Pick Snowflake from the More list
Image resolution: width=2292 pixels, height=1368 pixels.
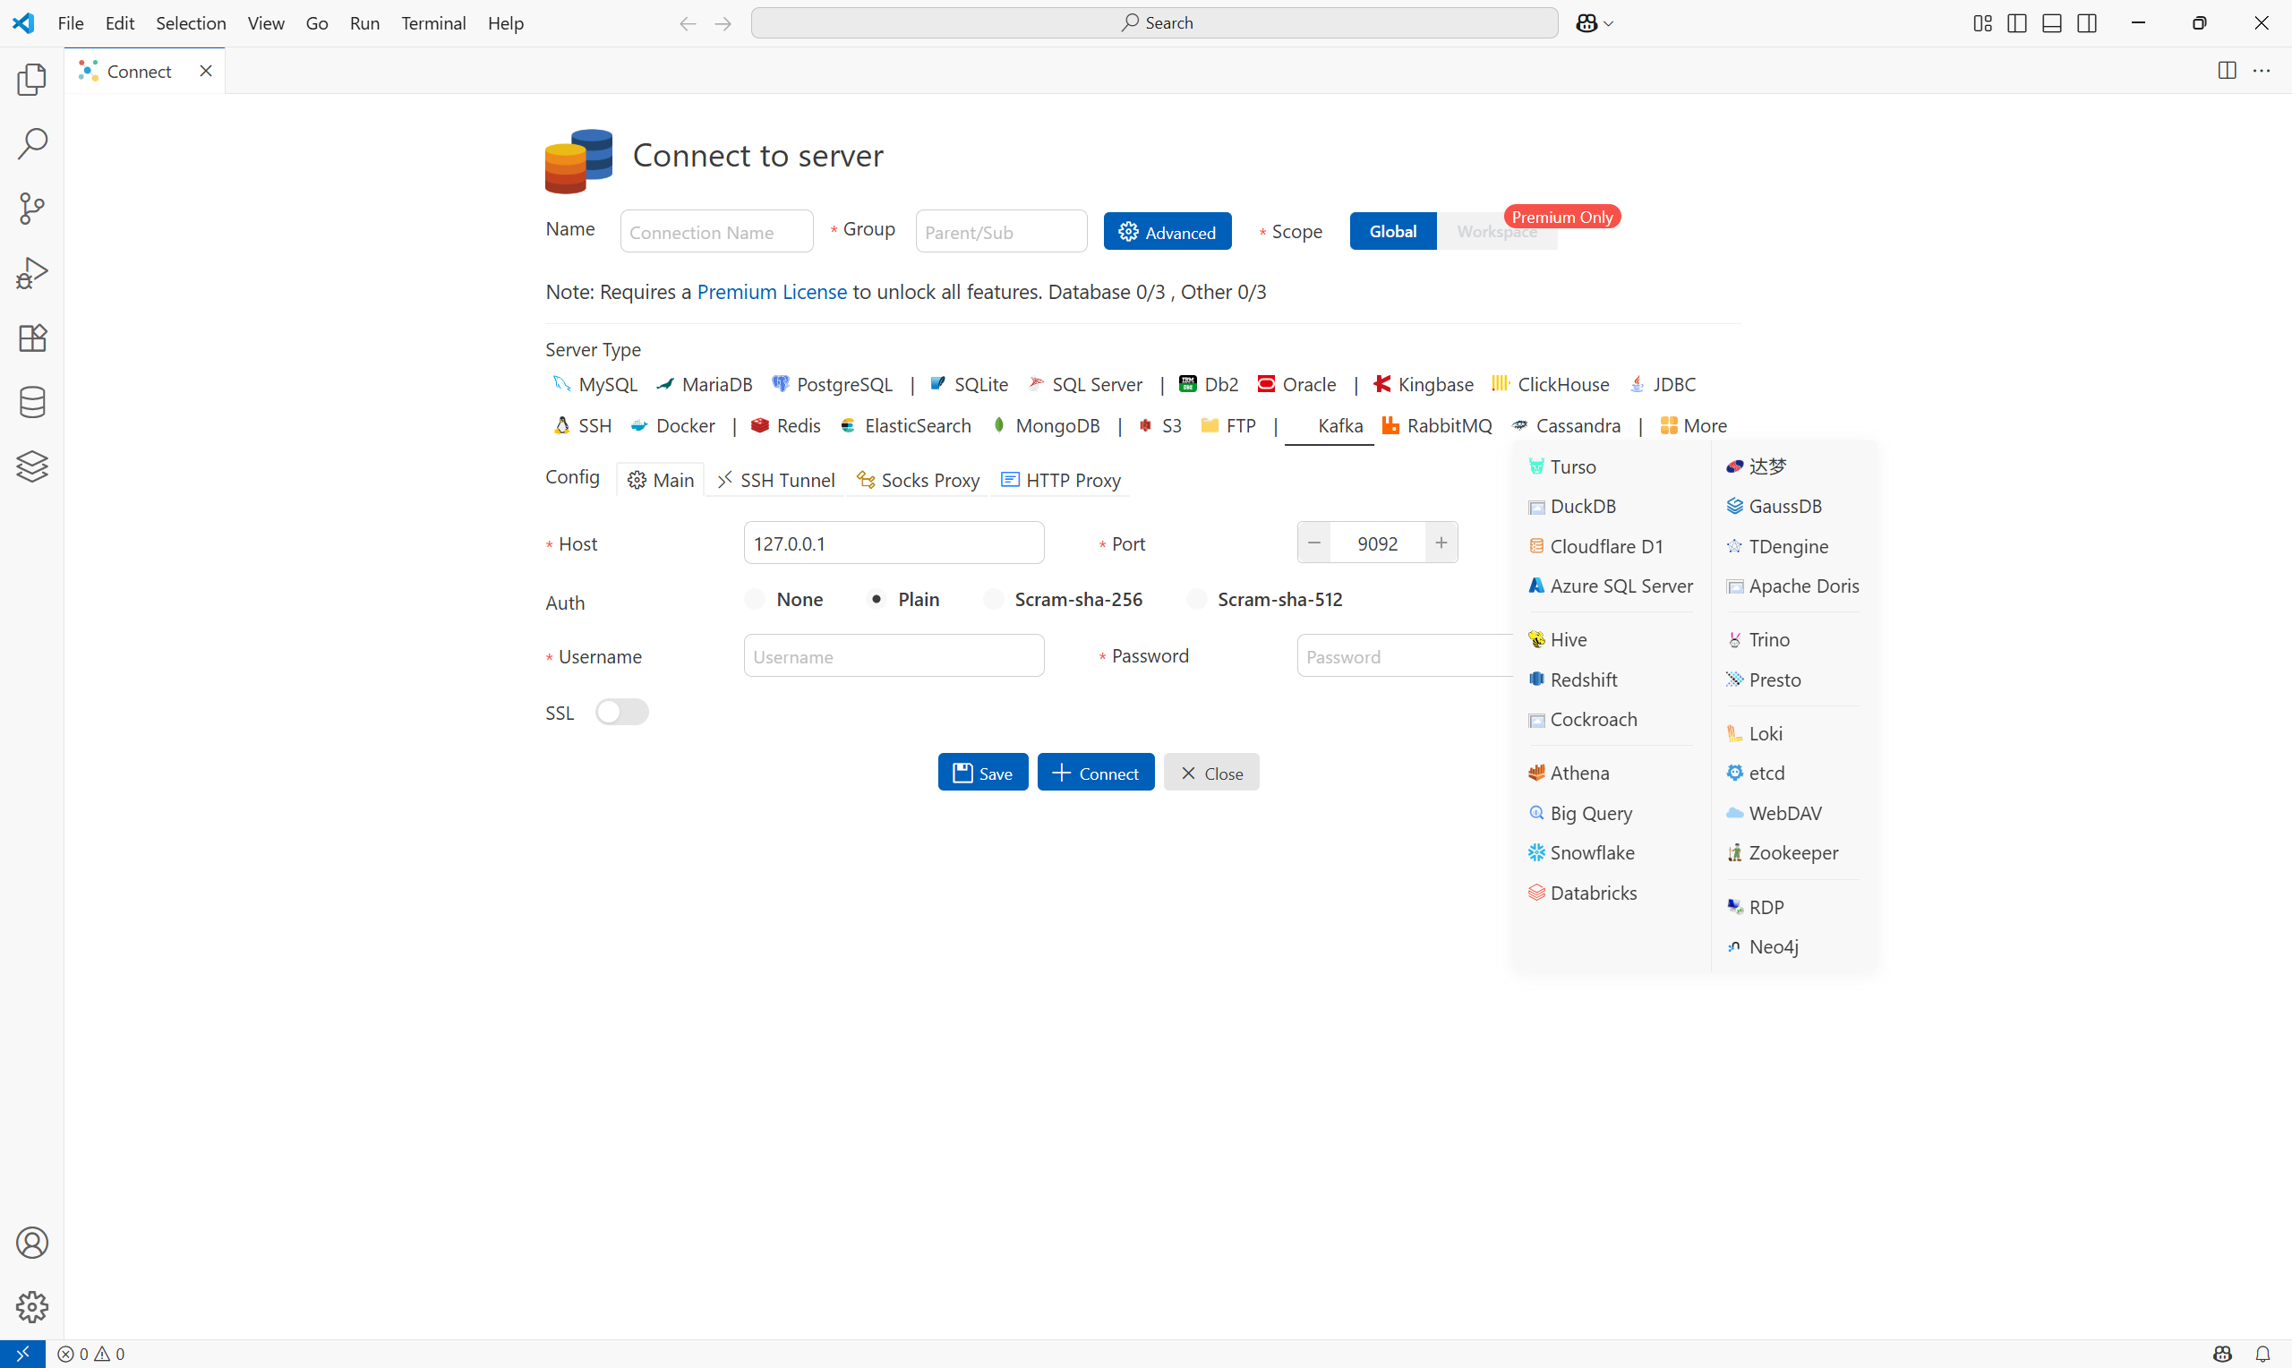[x=1592, y=852]
